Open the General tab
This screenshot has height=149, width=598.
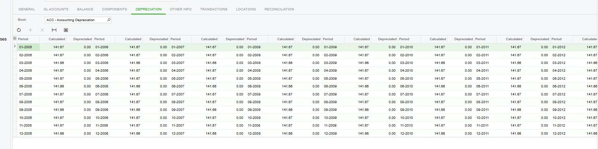(x=26, y=9)
